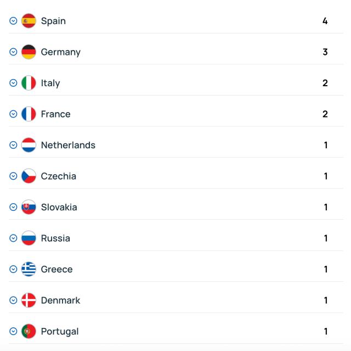
Task: Click the Greece flag icon
Action: [29, 269]
